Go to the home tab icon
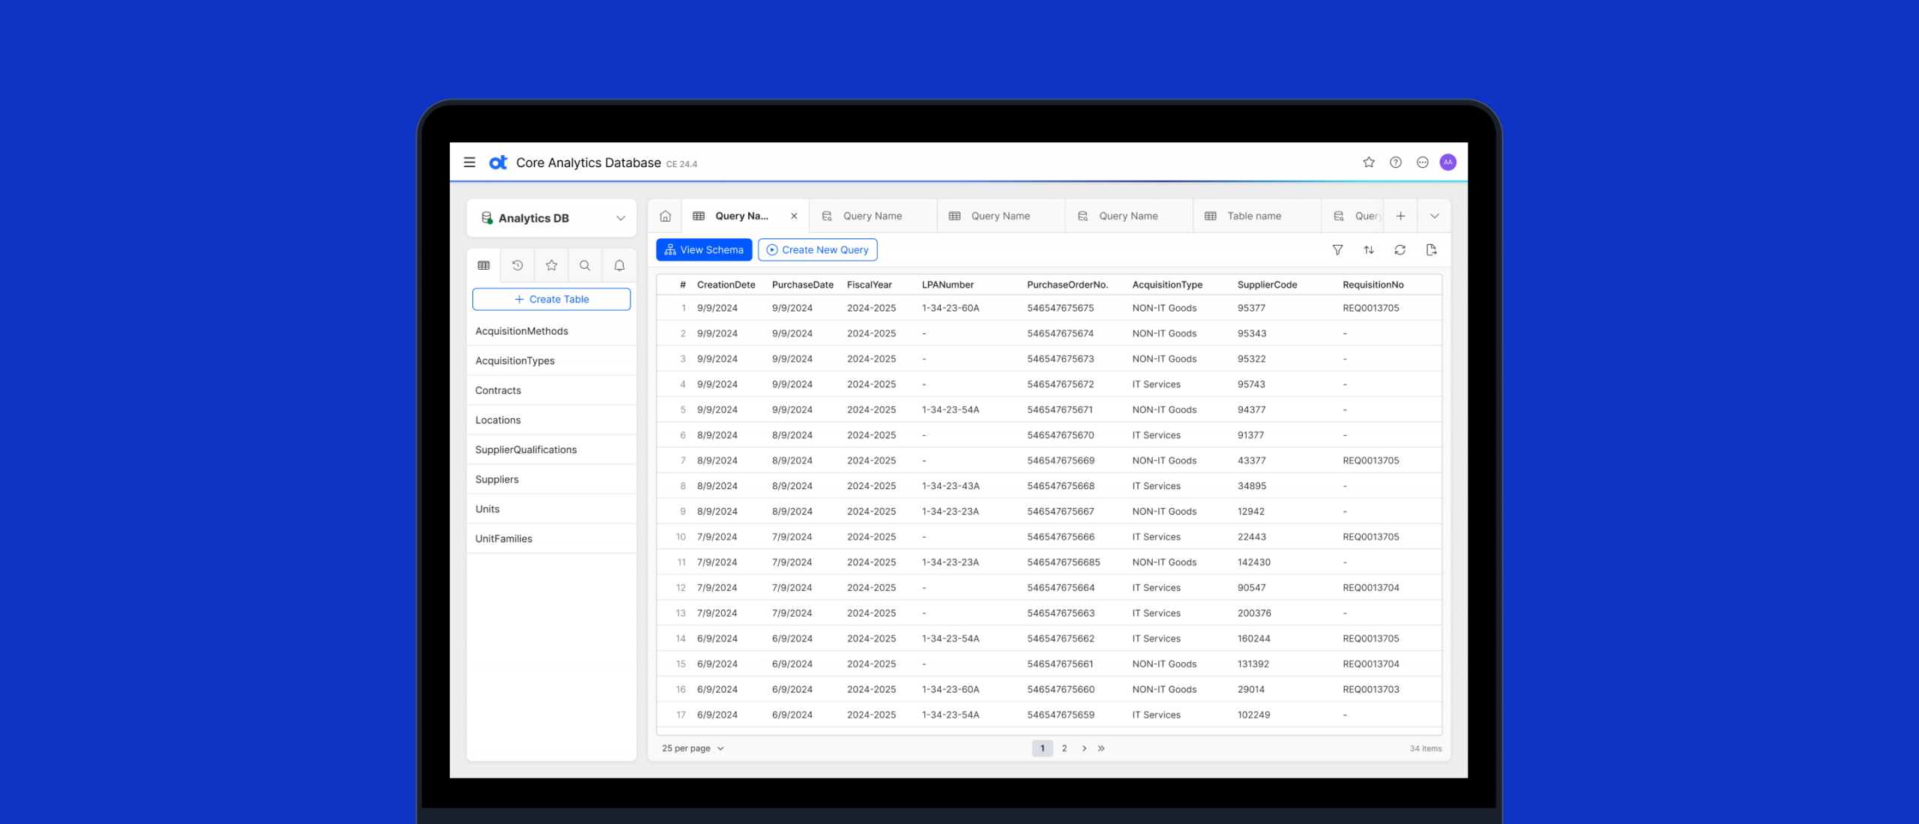 [x=665, y=216]
